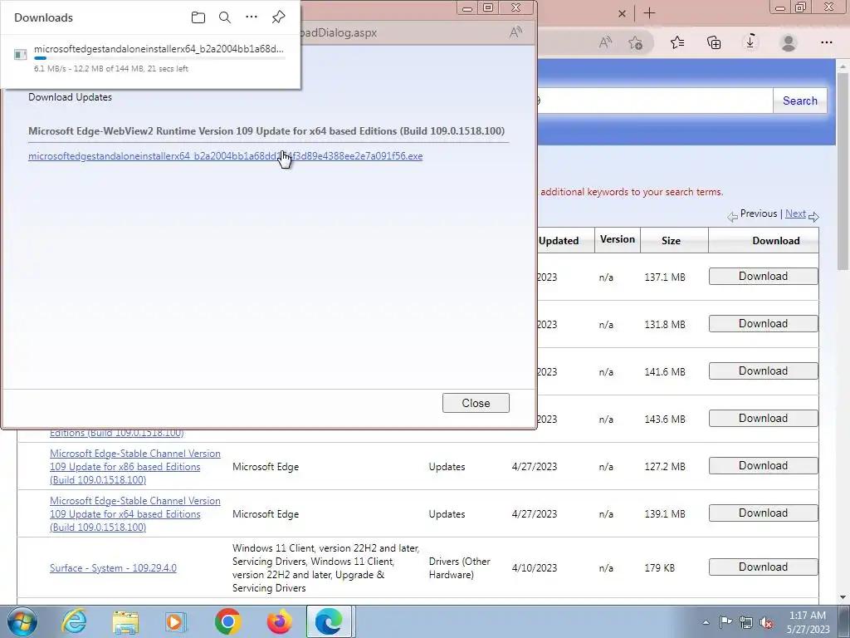Show hidden tray icons arrow

pyautogui.click(x=706, y=622)
